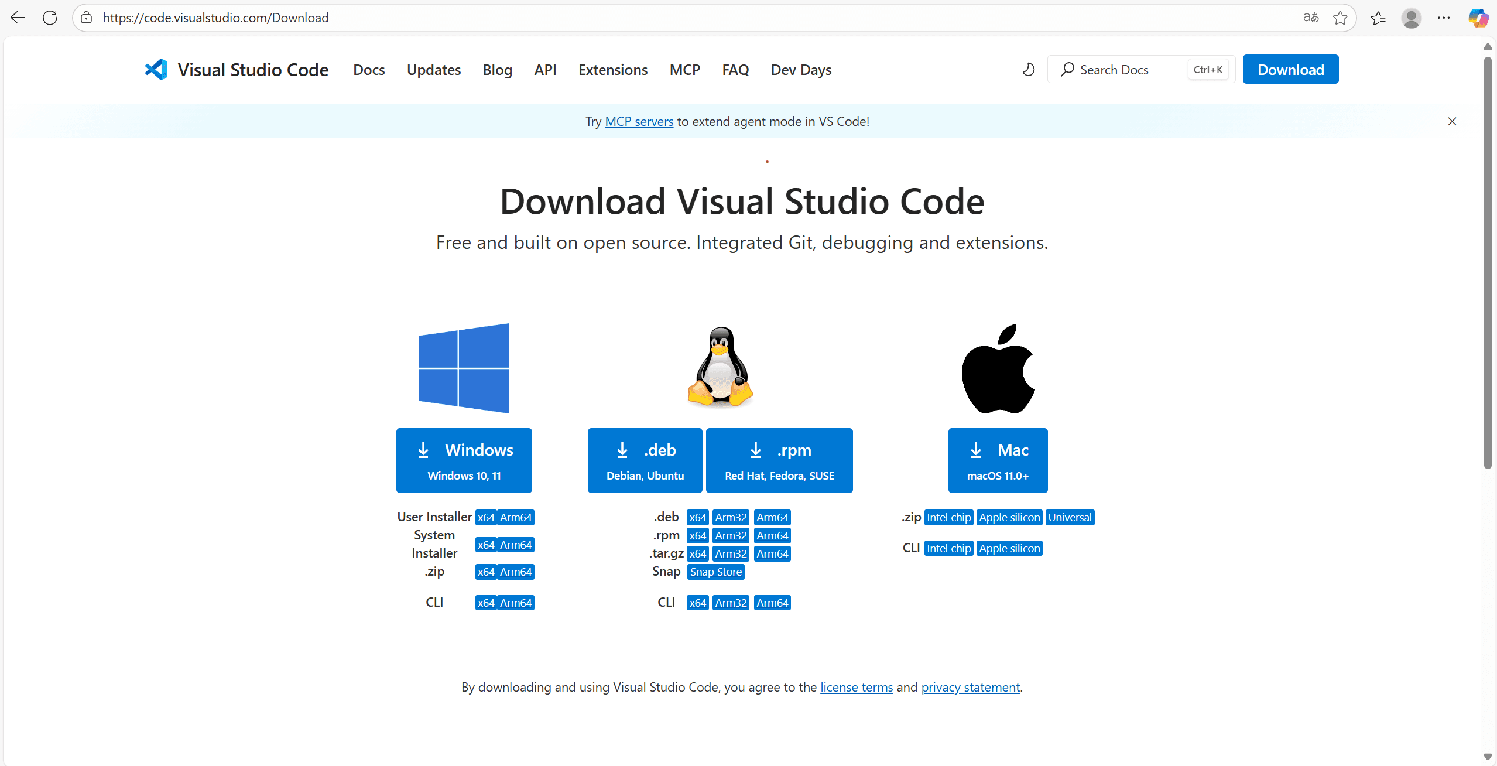1497x766 pixels.
Task: Open the MCP servers link
Action: [639, 121]
